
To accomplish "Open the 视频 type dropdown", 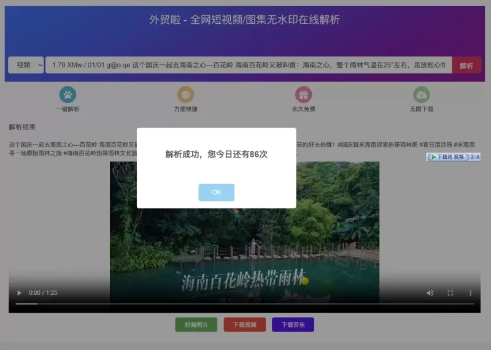I will tap(26, 65).
